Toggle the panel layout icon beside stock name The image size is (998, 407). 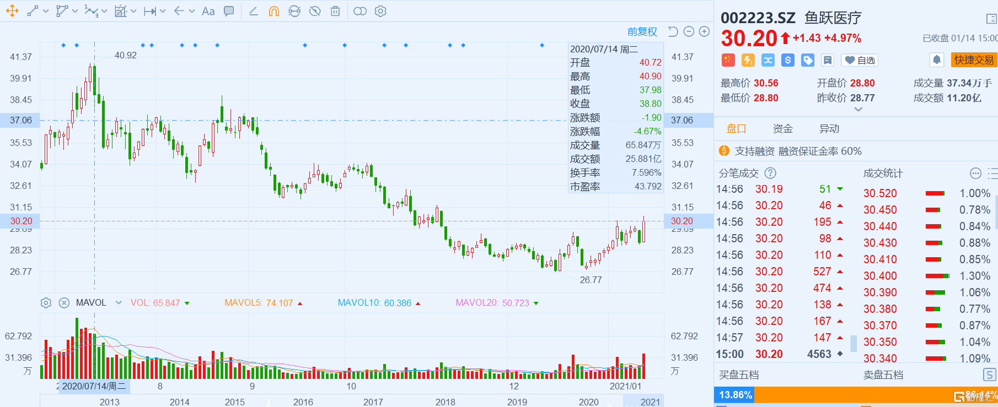click(991, 19)
